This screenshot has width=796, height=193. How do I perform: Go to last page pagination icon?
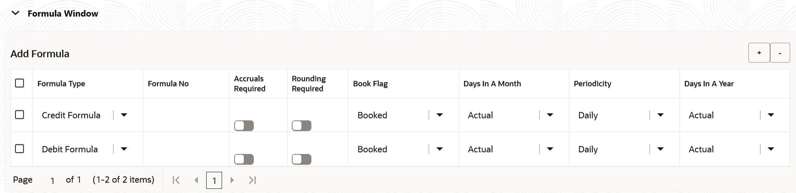pos(252,180)
